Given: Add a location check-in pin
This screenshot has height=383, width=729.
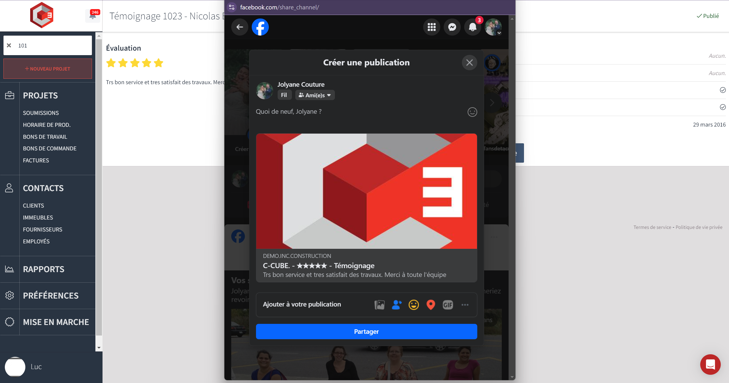Looking at the screenshot, I should (431, 305).
